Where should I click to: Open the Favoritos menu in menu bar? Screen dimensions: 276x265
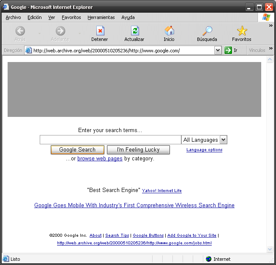[x=71, y=17]
